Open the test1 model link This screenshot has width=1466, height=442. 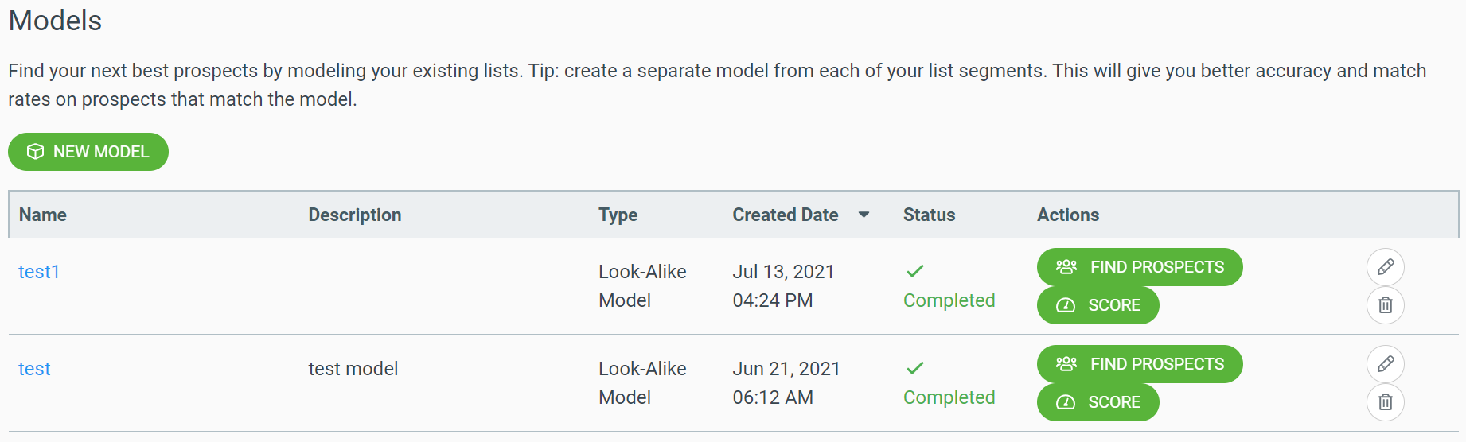[39, 272]
